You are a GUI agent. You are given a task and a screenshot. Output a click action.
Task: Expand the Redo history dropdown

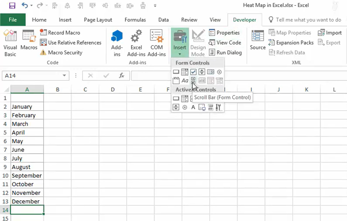(46, 5)
